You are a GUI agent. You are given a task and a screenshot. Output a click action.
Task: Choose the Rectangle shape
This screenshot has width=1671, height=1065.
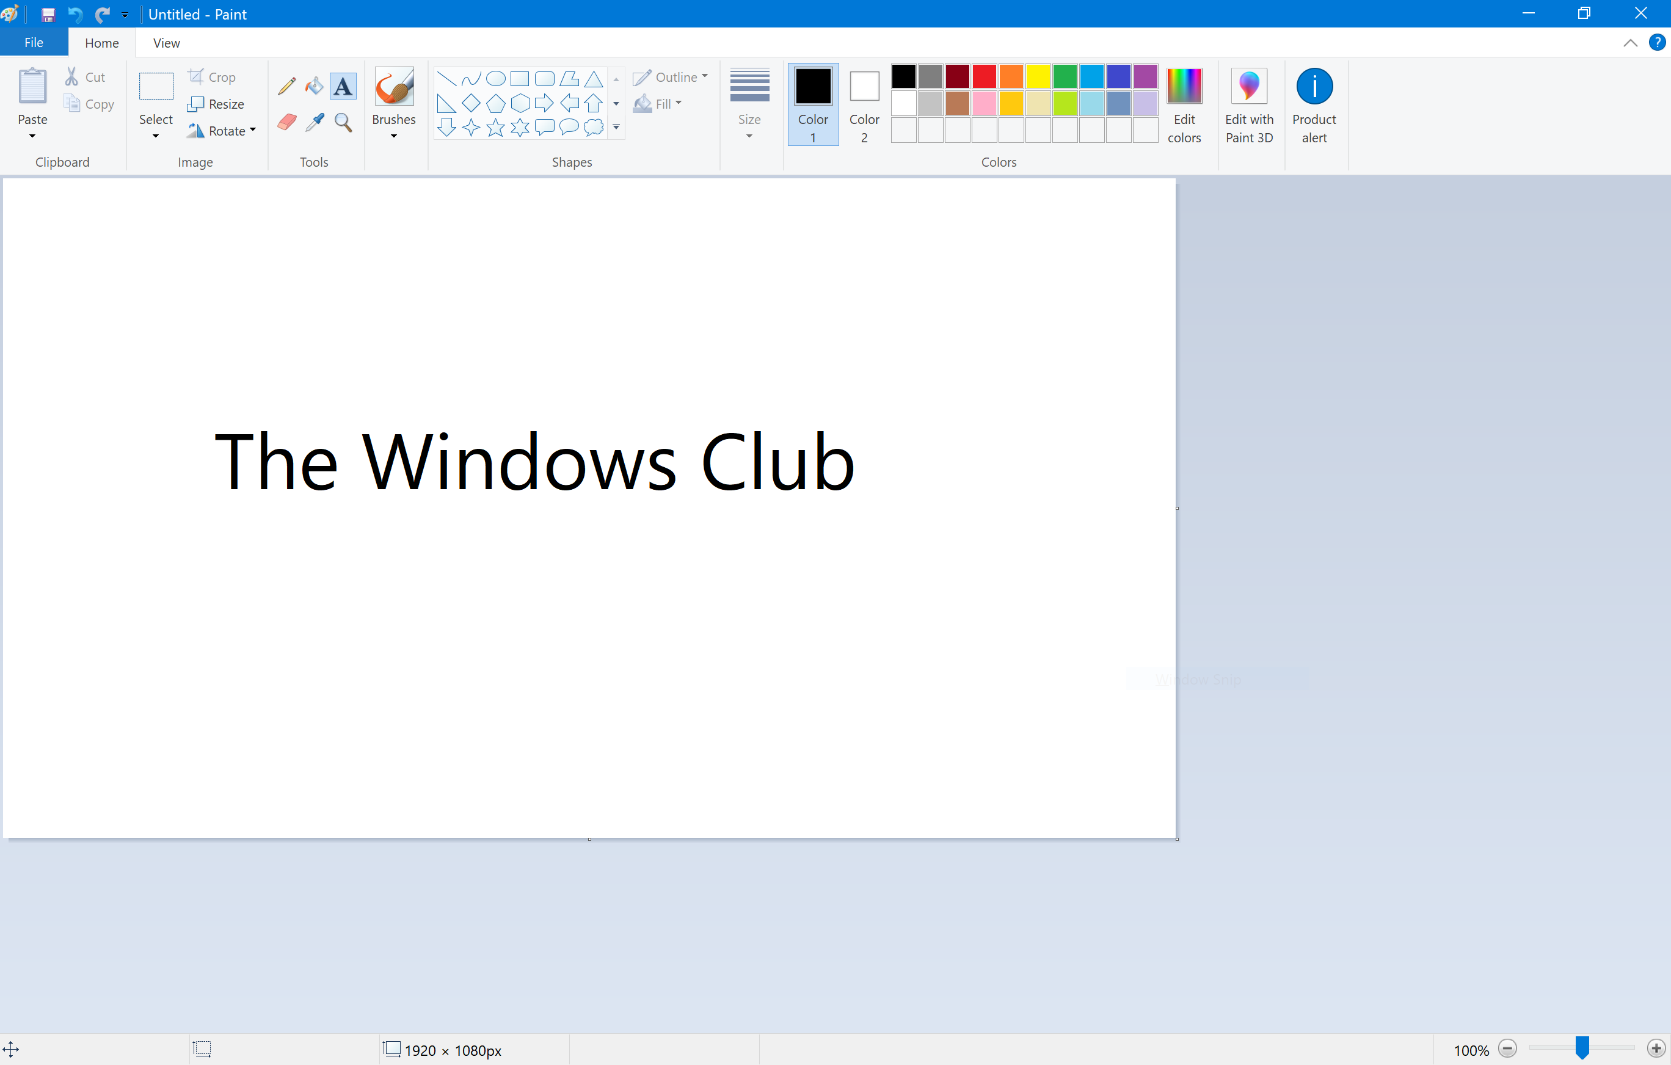tap(520, 78)
